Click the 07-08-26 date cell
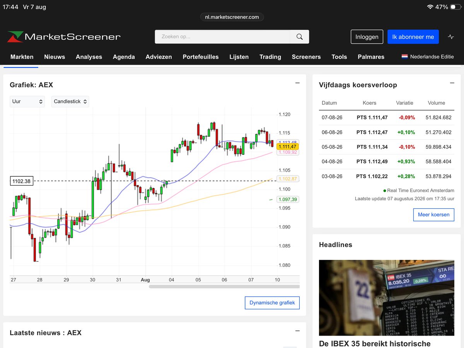 pos(331,118)
